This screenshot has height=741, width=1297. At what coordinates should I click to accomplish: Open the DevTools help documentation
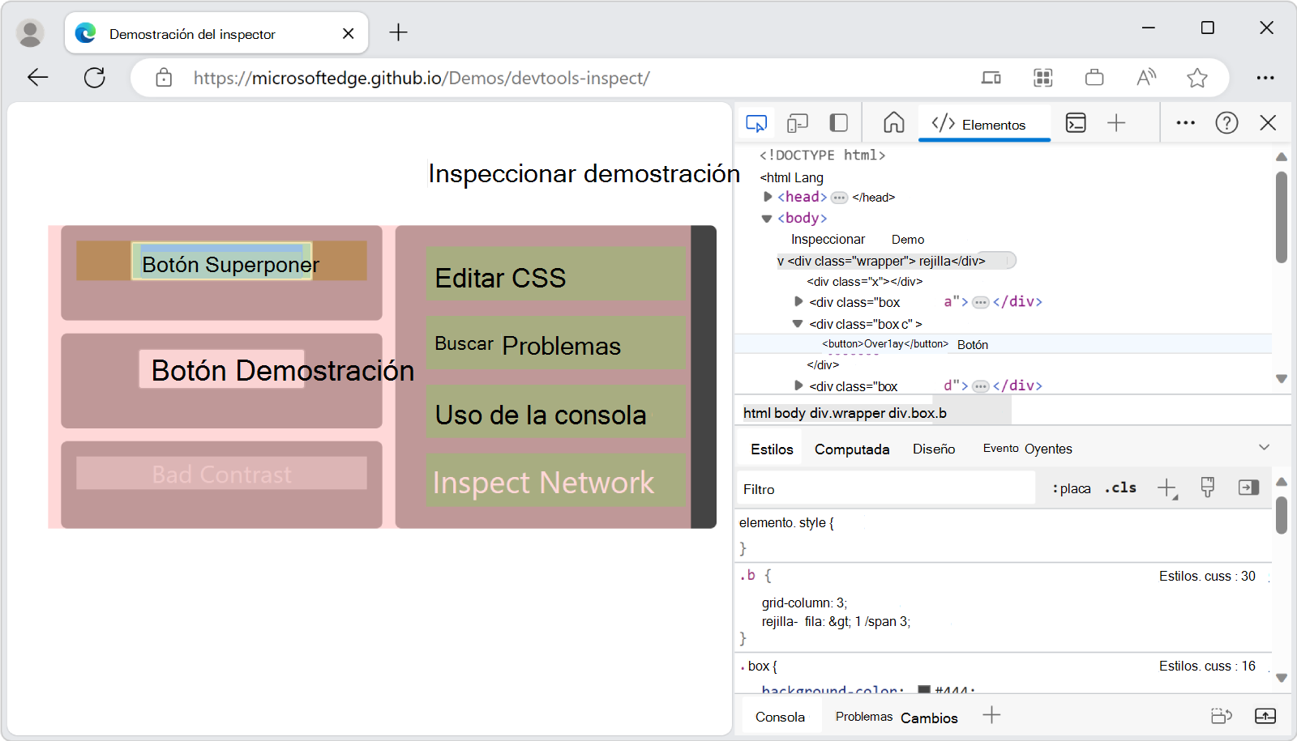click(1226, 123)
